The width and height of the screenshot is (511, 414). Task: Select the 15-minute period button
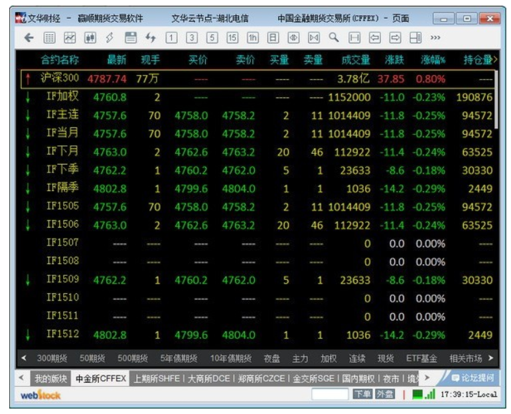click(232, 38)
